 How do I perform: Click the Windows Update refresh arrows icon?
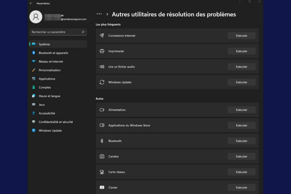click(x=102, y=82)
